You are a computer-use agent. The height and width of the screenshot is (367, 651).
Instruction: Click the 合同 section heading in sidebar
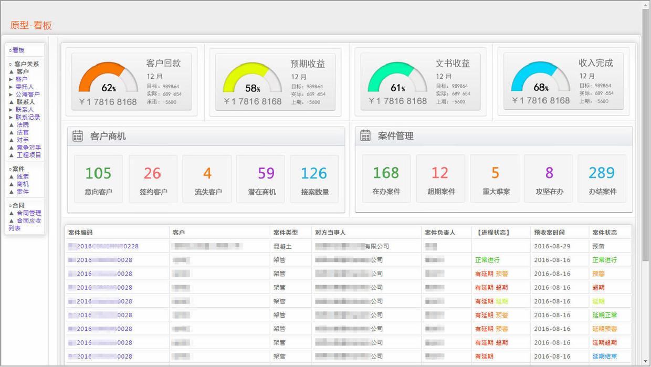pos(18,205)
